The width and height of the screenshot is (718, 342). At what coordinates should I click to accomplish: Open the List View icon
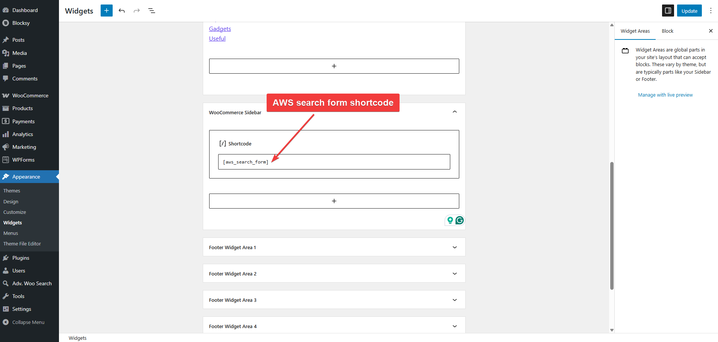152,11
